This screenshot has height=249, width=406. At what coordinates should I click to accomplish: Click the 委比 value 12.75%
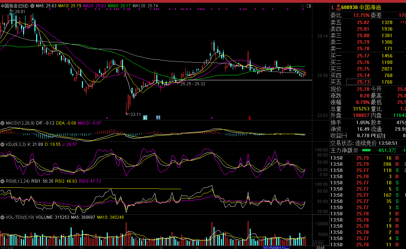pos(361,15)
